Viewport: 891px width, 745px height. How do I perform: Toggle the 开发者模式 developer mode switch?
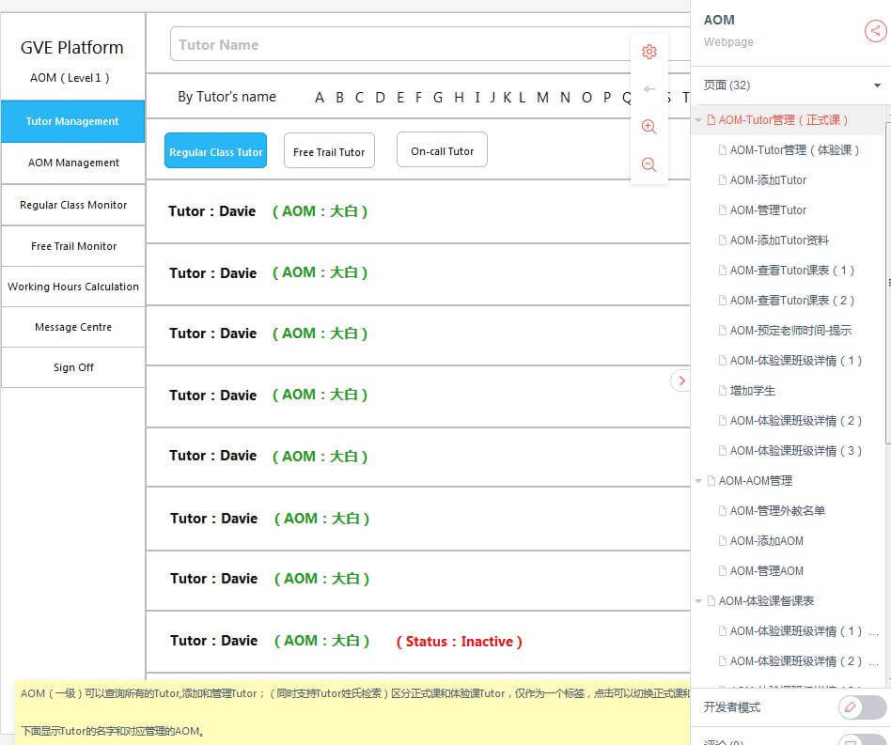pyautogui.click(x=862, y=707)
